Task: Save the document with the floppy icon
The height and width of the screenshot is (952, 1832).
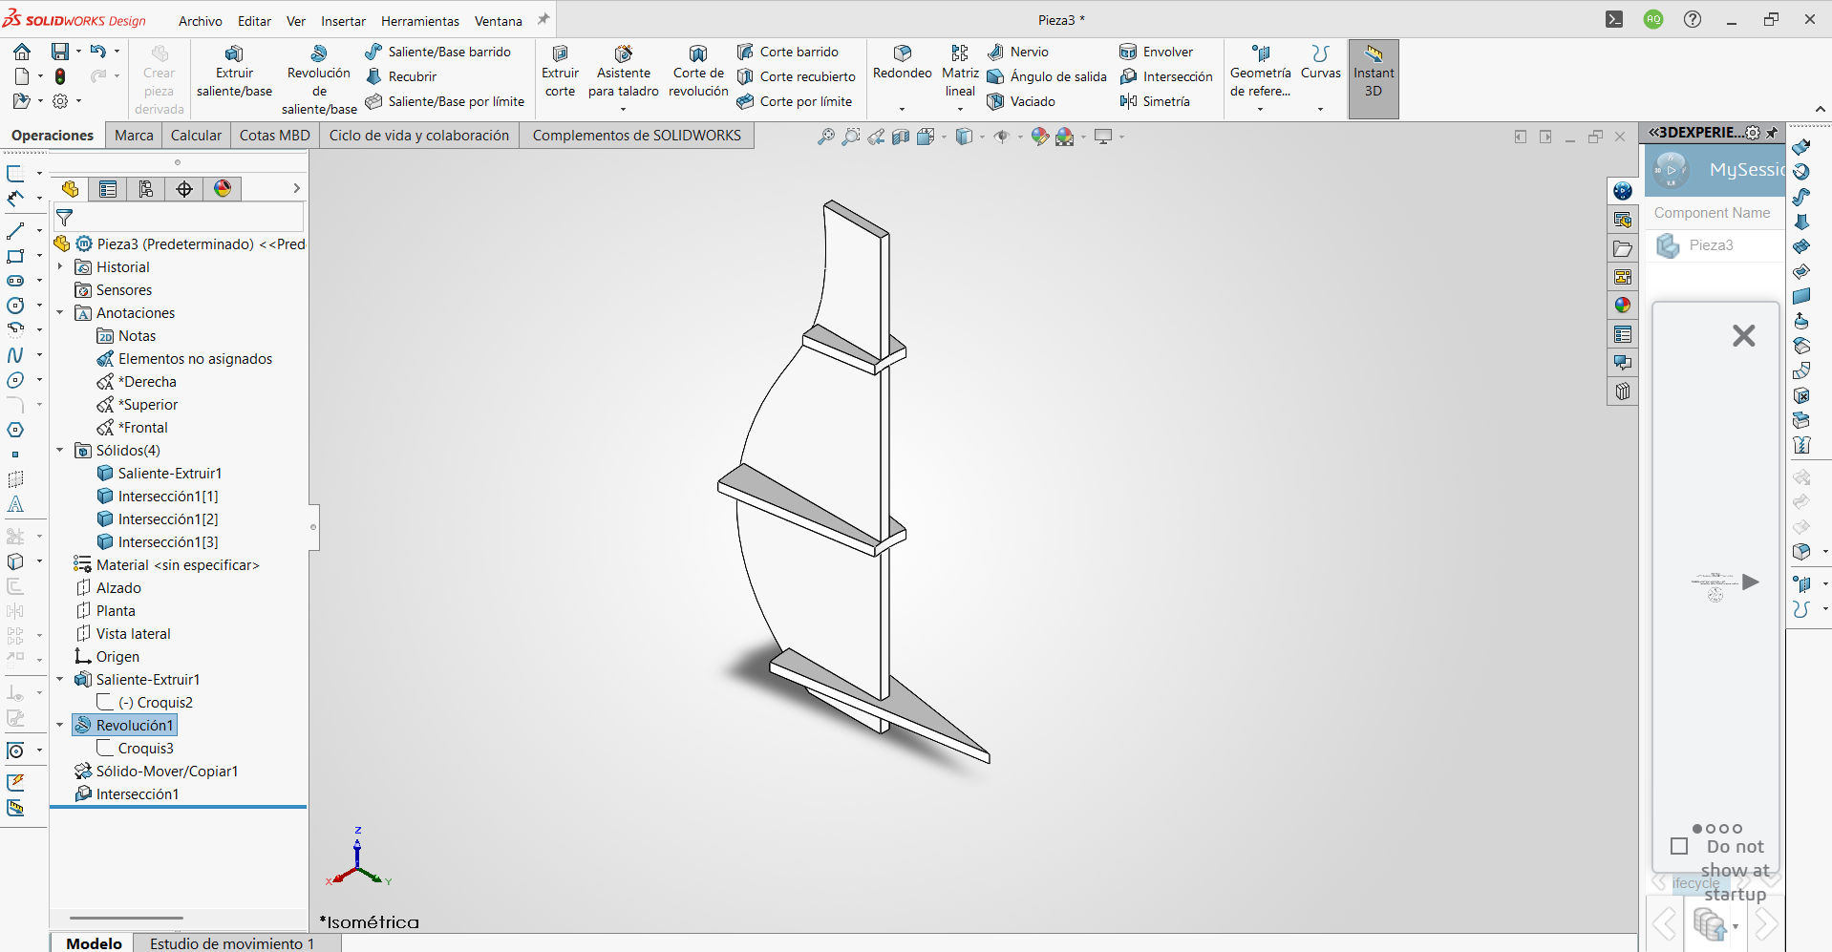Action: (60, 52)
